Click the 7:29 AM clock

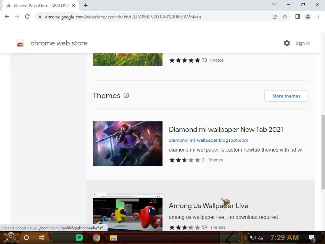click(285, 238)
